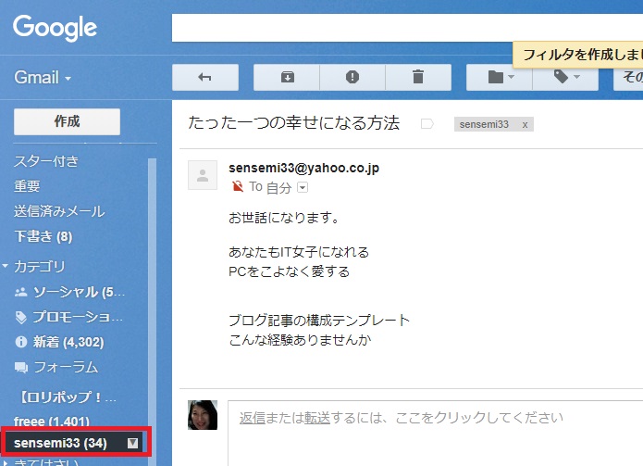Report spam with the exclamation icon
Viewport: 643px width, 466px height.
pyautogui.click(x=352, y=77)
